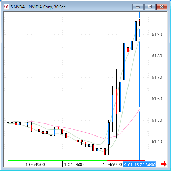Click the 61.60 price label
Image resolution: width=171 pixels, height=171 pixels.
pos(157,99)
